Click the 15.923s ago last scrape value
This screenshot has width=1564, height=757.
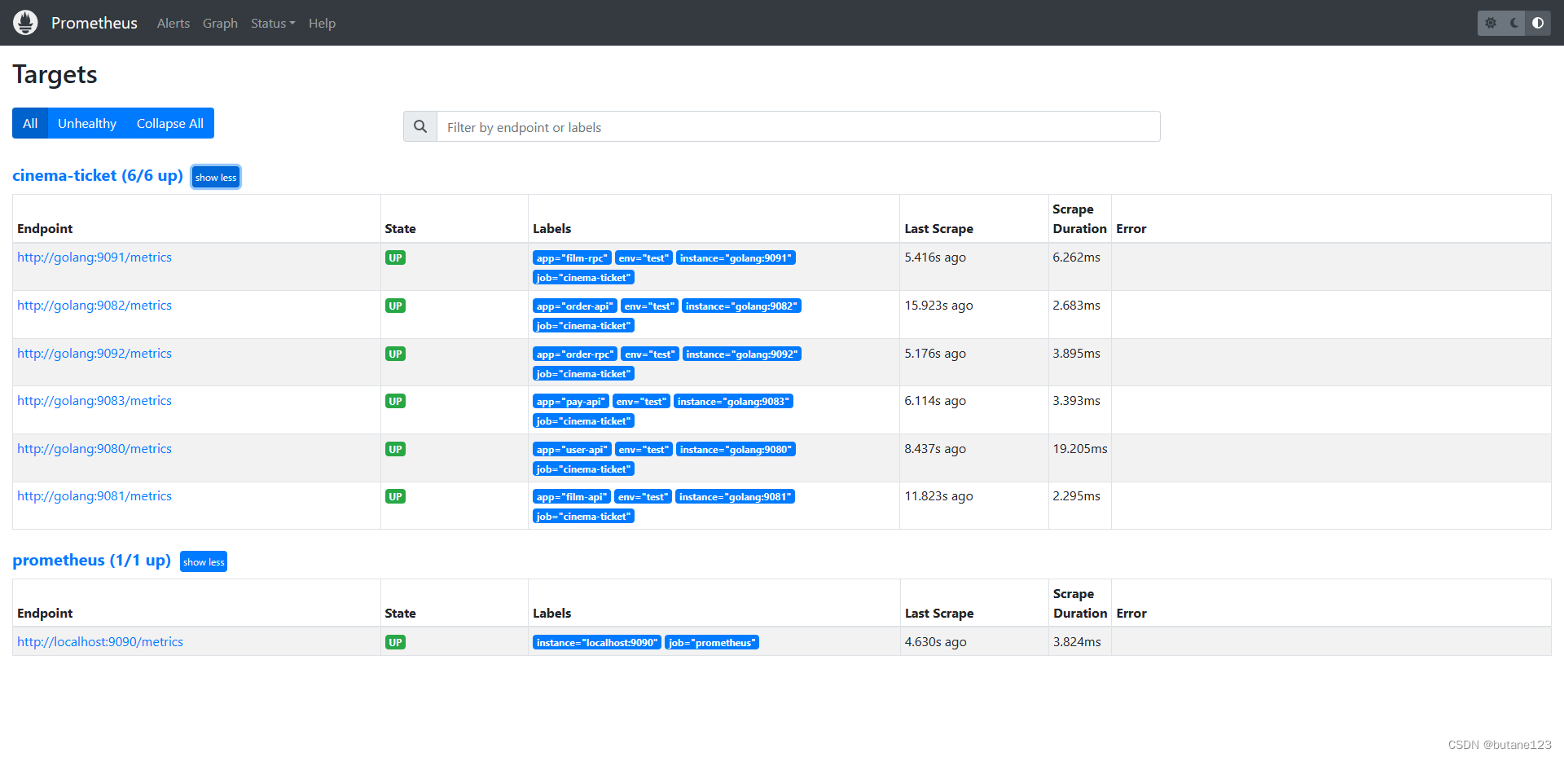[x=938, y=306]
